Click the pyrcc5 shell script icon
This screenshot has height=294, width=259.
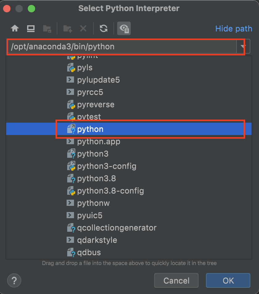[70, 92]
